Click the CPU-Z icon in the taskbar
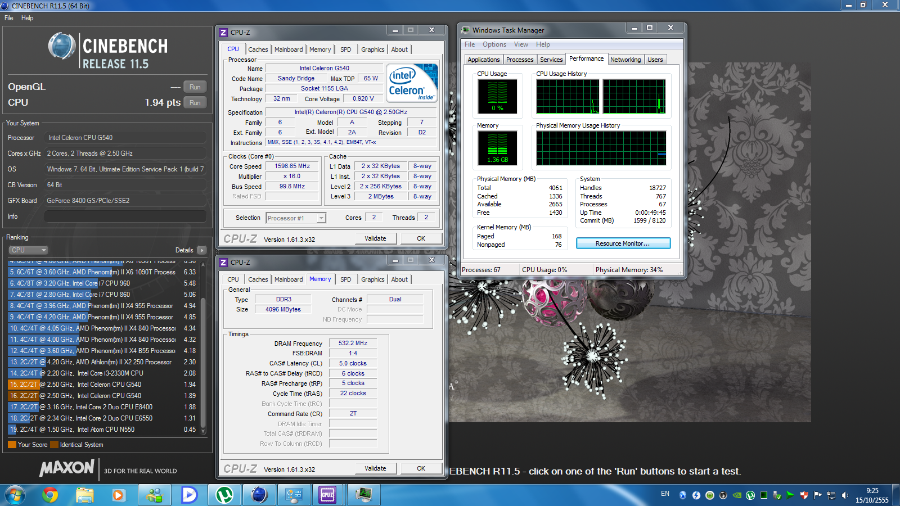 [327, 495]
